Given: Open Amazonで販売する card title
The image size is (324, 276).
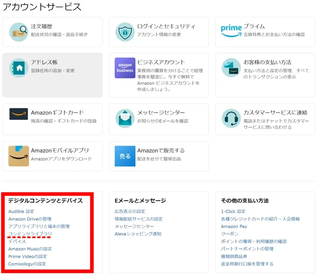Looking at the screenshot, I should pos(161,151).
